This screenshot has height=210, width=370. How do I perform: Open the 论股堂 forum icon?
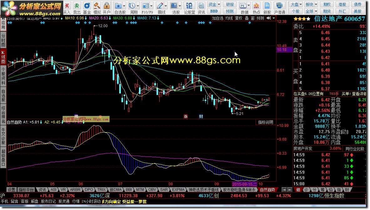189,6
